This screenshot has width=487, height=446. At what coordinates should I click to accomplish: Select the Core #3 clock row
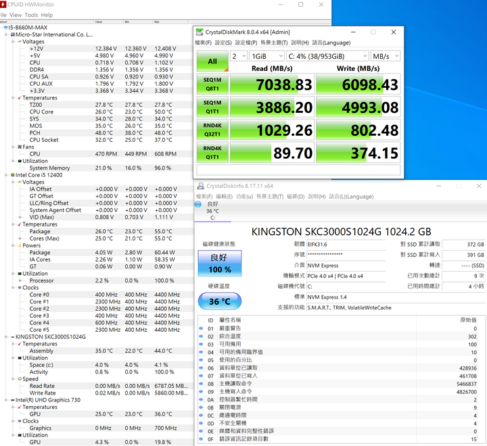point(110,316)
